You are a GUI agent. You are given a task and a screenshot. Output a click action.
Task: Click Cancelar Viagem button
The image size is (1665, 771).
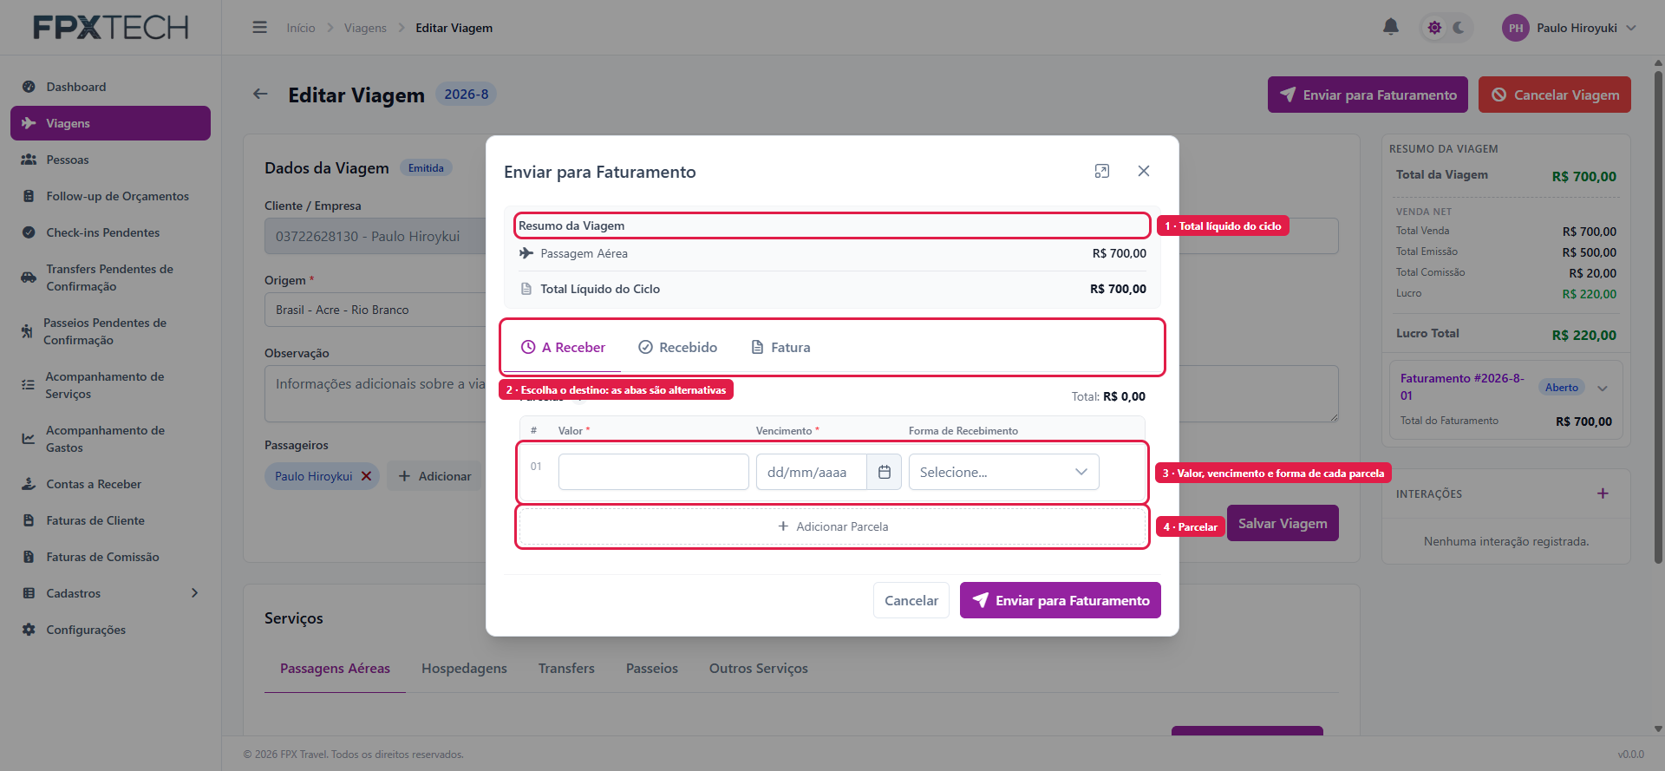[x=1555, y=95]
